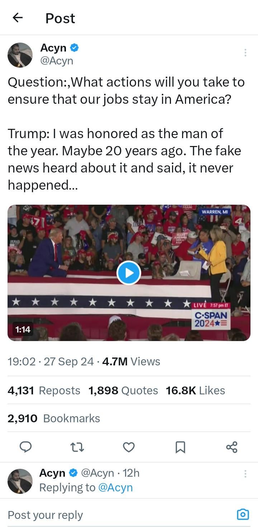
Task: Tap the share icon
Action: [x=232, y=447]
